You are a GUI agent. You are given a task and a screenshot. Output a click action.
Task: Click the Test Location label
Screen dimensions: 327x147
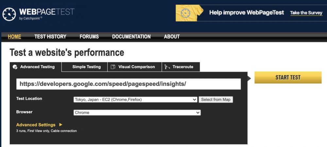(x=29, y=98)
